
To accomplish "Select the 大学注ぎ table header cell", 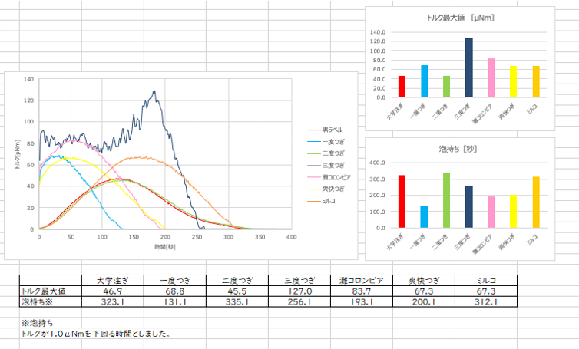I will coord(112,281).
